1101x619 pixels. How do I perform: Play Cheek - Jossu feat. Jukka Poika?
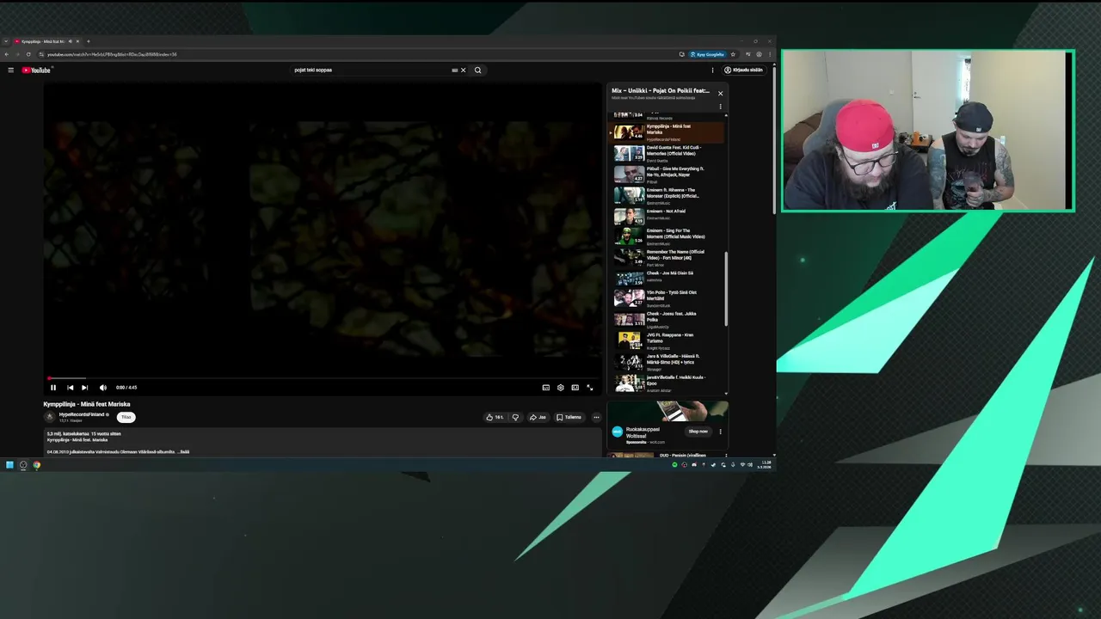pyautogui.click(x=667, y=320)
